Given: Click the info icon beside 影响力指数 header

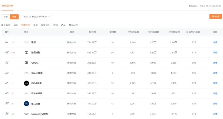Looking at the screenshot, I should [187, 32].
